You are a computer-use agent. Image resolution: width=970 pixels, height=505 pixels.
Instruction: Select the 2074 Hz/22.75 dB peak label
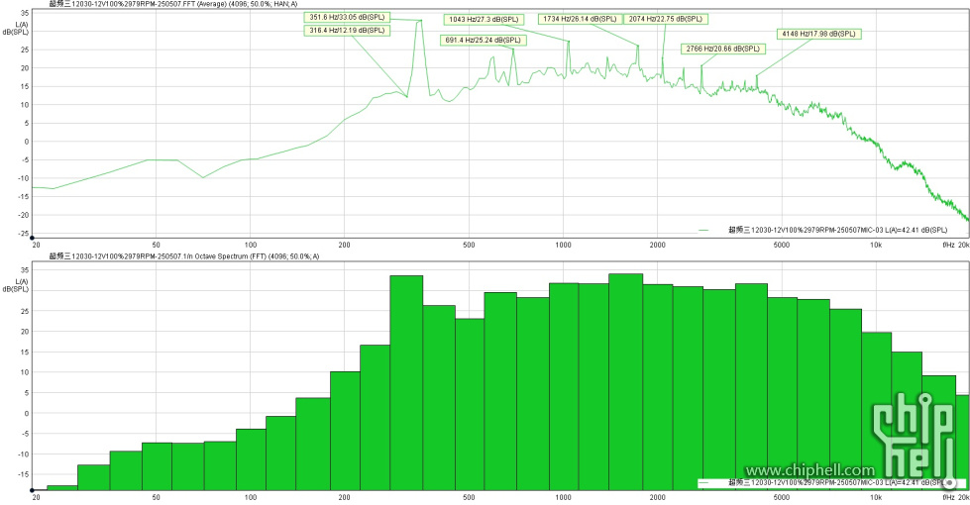[x=666, y=19]
